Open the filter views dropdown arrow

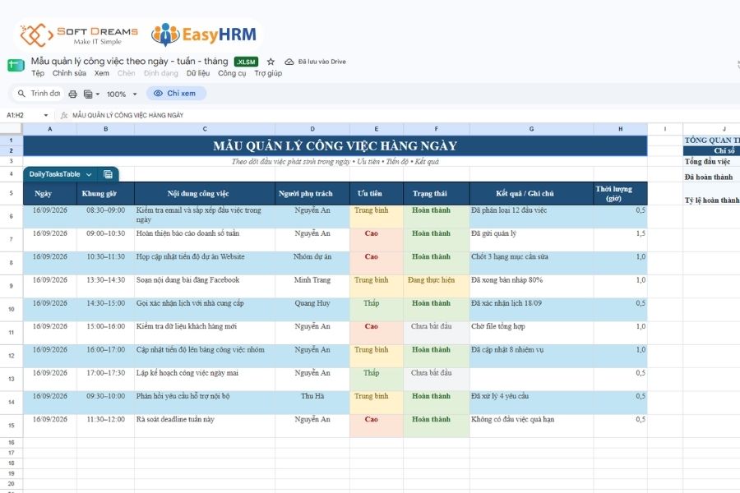tap(98, 94)
